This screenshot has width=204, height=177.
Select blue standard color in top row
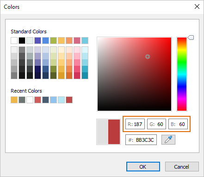point(45,40)
